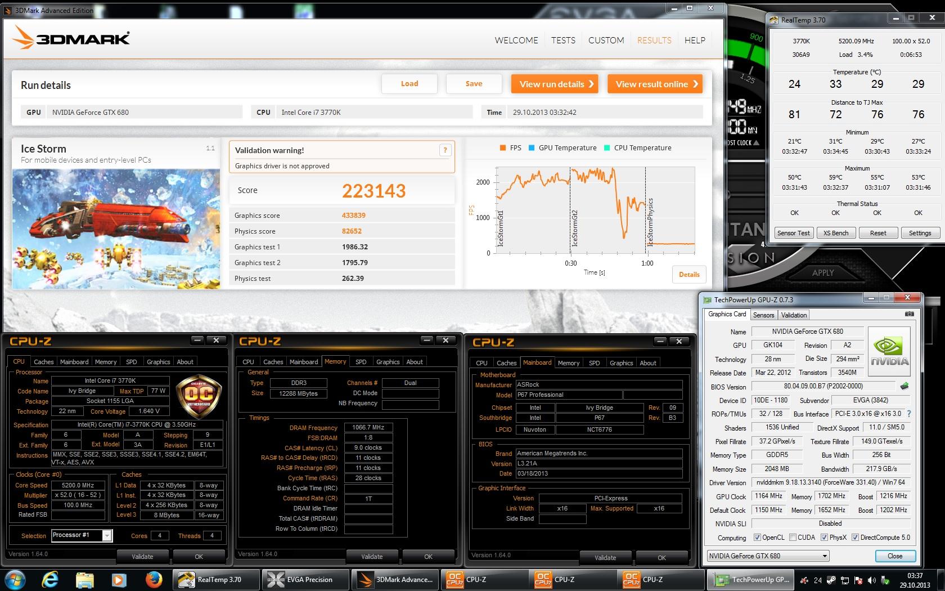Toggle the PhysX checkbox in GPU-Z
Screen dimensions: 945x591
click(x=824, y=538)
